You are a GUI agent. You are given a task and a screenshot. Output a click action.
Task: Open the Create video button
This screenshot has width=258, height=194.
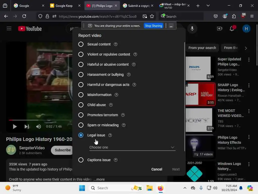click(220, 29)
